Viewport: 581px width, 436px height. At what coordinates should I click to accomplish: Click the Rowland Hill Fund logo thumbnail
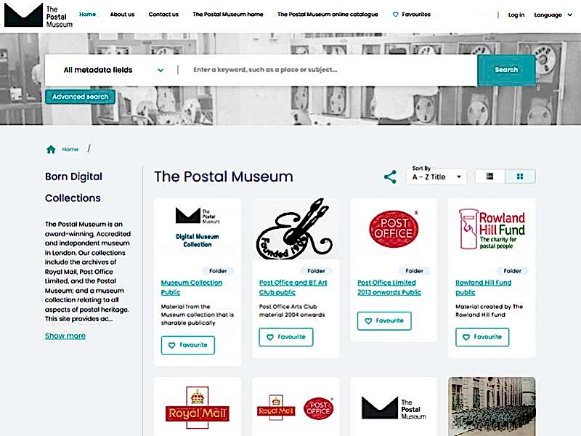(492, 229)
